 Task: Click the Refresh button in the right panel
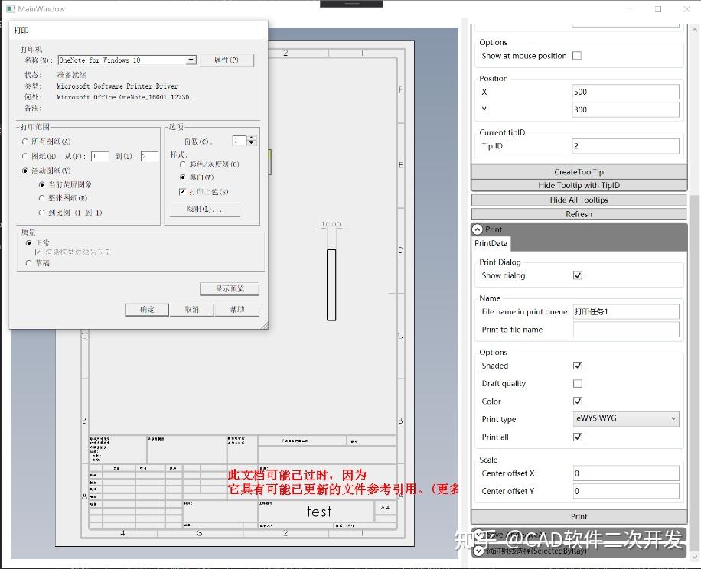579,215
